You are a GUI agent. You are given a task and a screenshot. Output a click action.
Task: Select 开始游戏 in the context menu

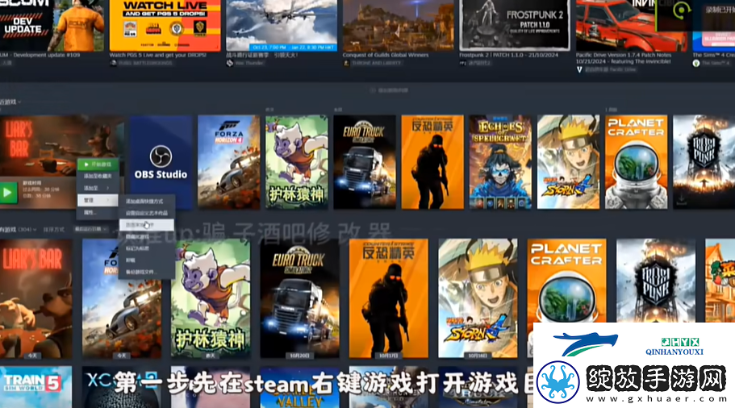[x=98, y=164]
